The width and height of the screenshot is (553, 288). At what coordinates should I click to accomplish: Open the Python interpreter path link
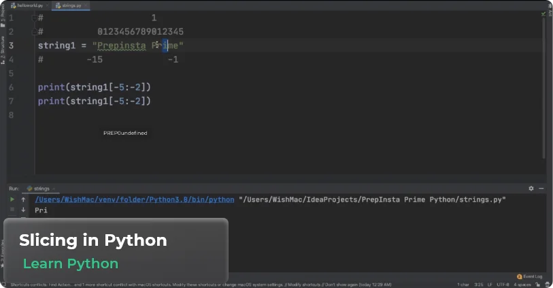point(135,199)
